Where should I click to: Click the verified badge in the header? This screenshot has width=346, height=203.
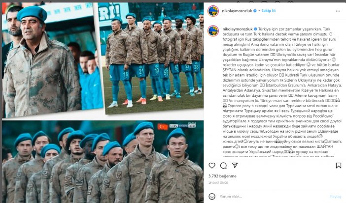(255, 11)
